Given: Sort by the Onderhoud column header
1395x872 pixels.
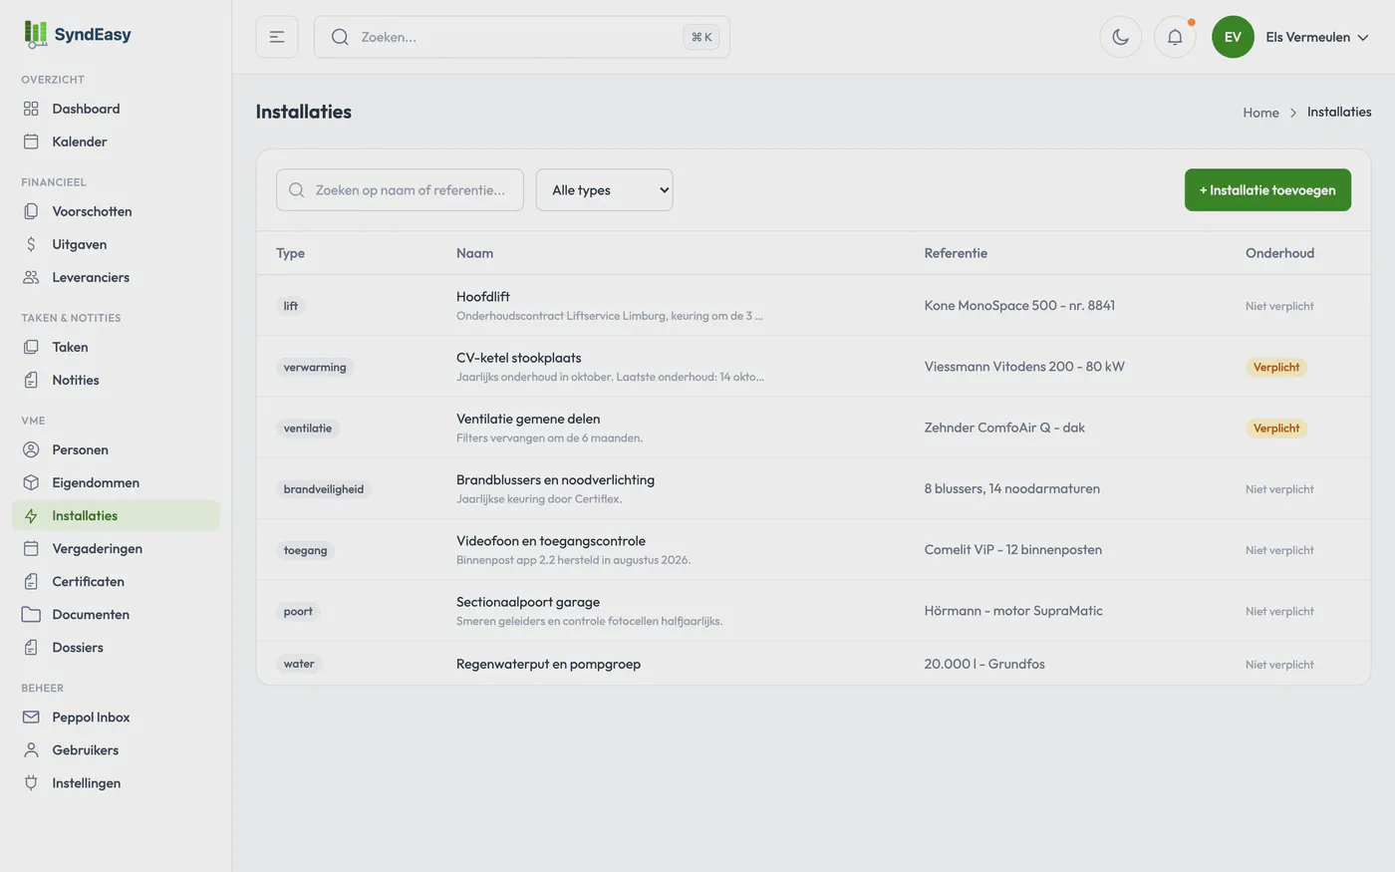Looking at the screenshot, I should (x=1279, y=253).
